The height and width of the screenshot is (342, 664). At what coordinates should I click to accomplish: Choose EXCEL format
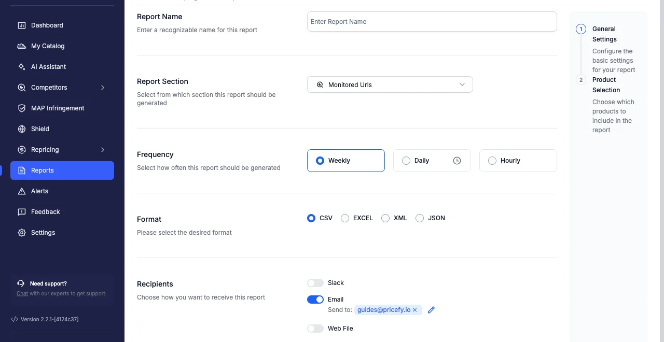pyautogui.click(x=345, y=218)
